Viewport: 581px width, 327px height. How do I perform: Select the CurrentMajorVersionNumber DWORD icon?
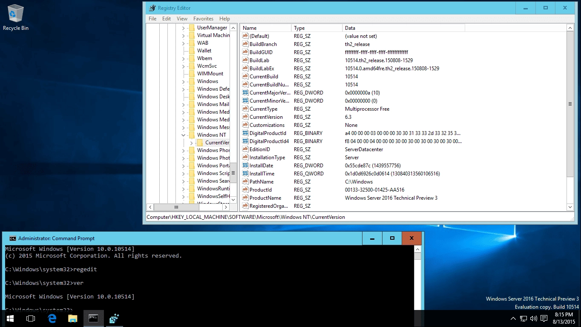coord(245,93)
